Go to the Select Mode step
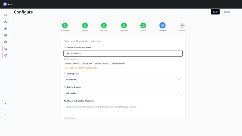 65,25
